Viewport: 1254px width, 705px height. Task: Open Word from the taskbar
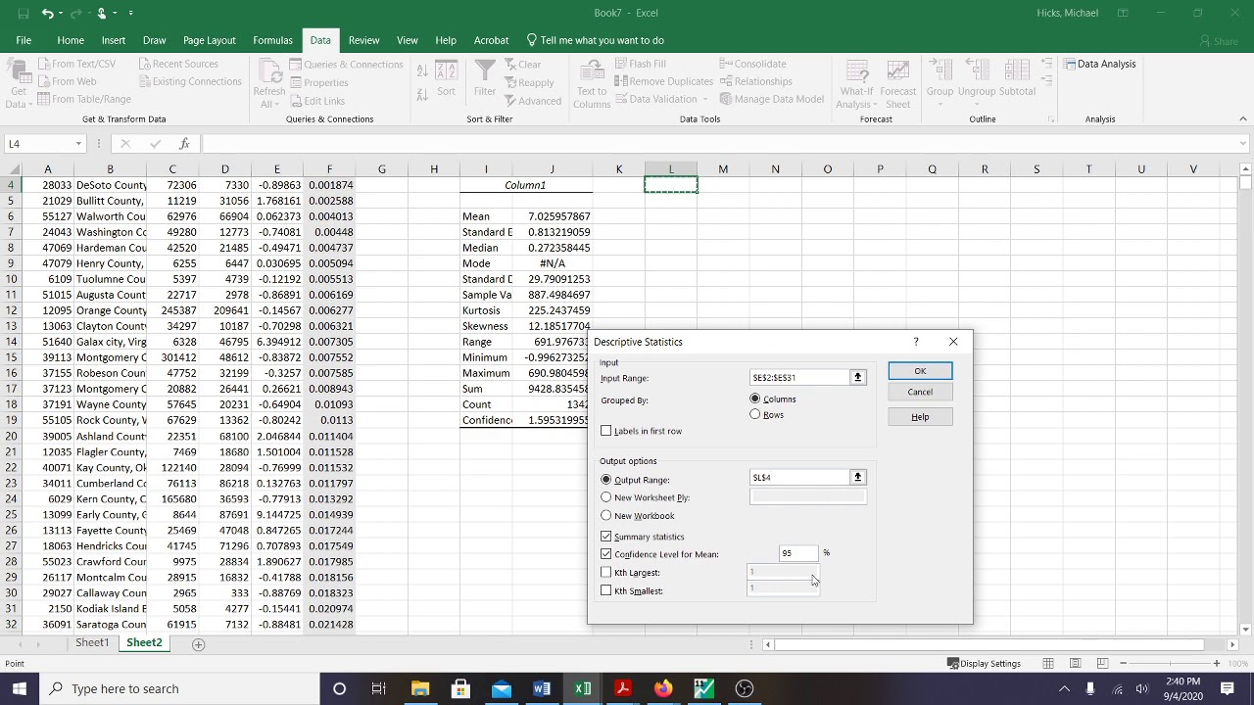(542, 688)
